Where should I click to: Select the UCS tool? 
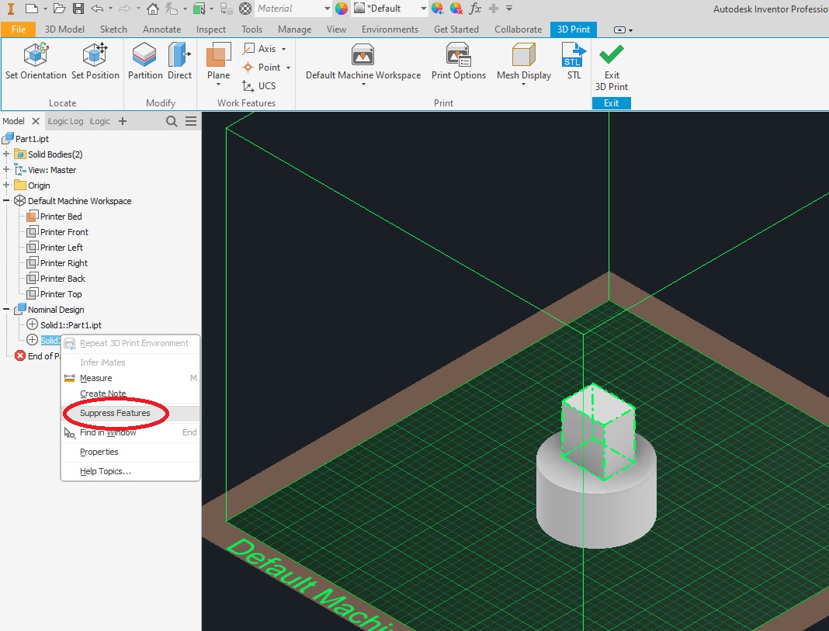259,85
